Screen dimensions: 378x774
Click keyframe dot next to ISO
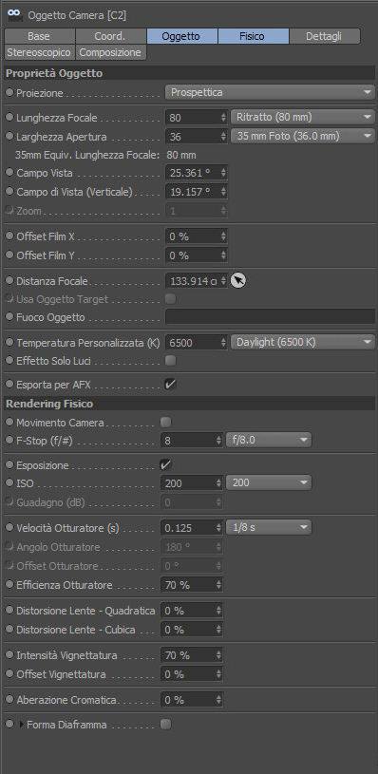coord(9,482)
